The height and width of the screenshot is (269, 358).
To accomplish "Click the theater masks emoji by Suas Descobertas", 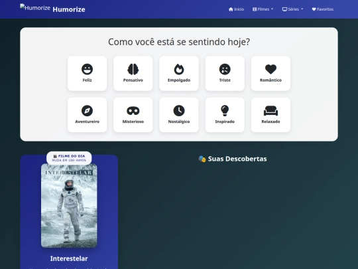I will click(x=202, y=159).
